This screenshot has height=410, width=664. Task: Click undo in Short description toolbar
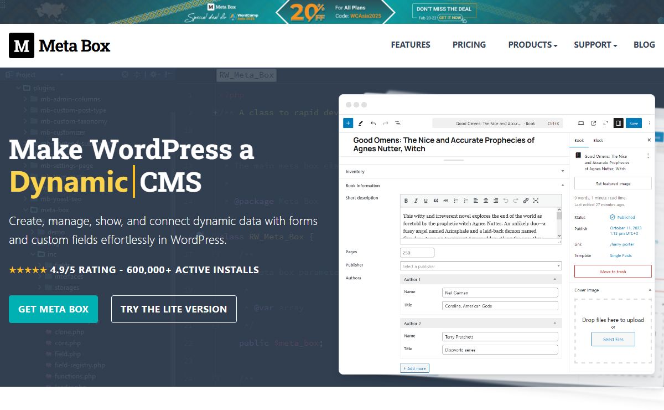(x=506, y=201)
